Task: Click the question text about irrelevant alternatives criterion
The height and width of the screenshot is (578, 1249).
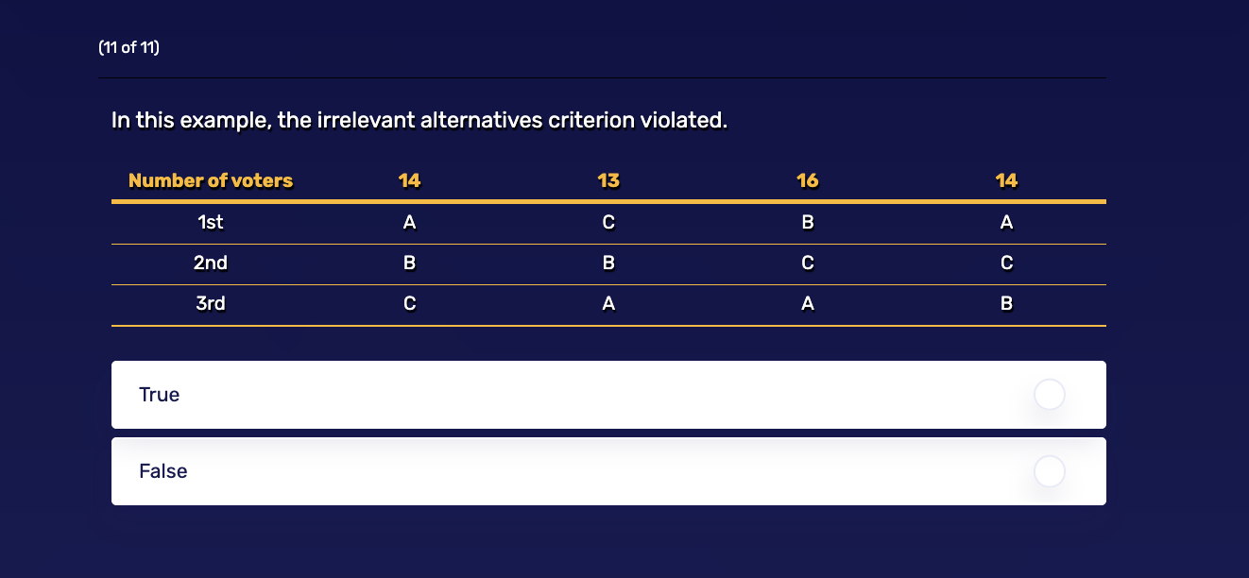Action: click(419, 120)
